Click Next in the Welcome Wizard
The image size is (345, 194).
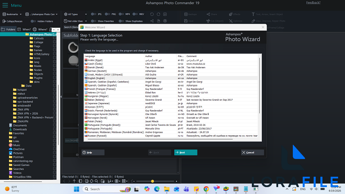tap(186, 153)
